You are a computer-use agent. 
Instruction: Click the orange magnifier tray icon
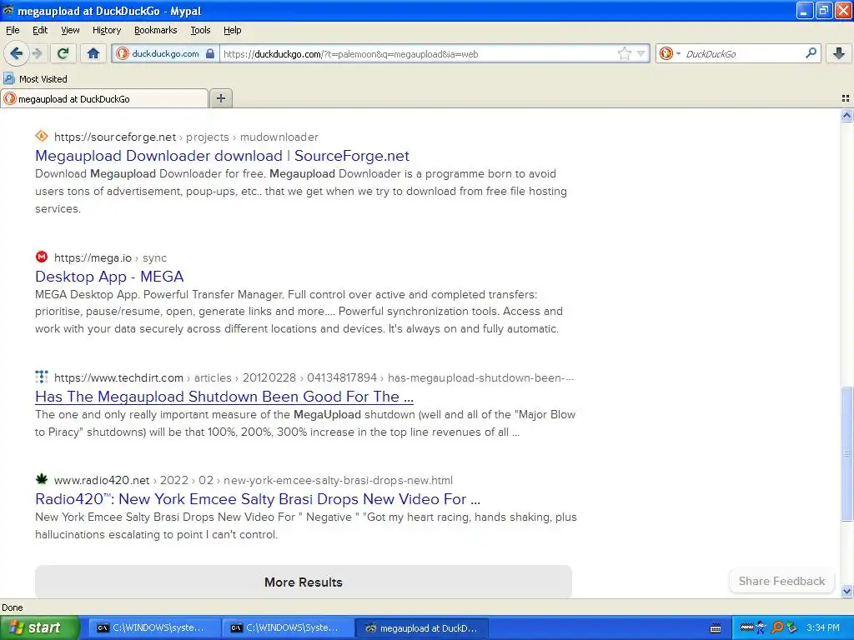click(776, 628)
